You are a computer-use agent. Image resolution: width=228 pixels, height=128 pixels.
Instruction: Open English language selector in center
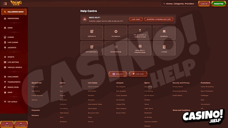(x=118, y=74)
